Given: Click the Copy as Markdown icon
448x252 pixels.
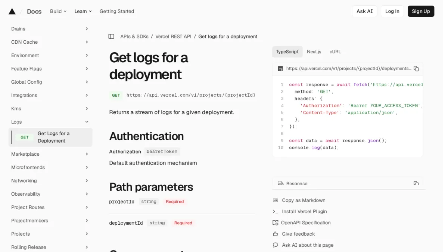Looking at the screenshot, I should [276, 200].
